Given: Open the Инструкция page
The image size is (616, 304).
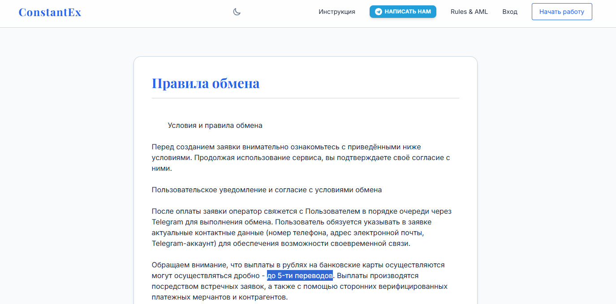Looking at the screenshot, I should pos(337,12).
